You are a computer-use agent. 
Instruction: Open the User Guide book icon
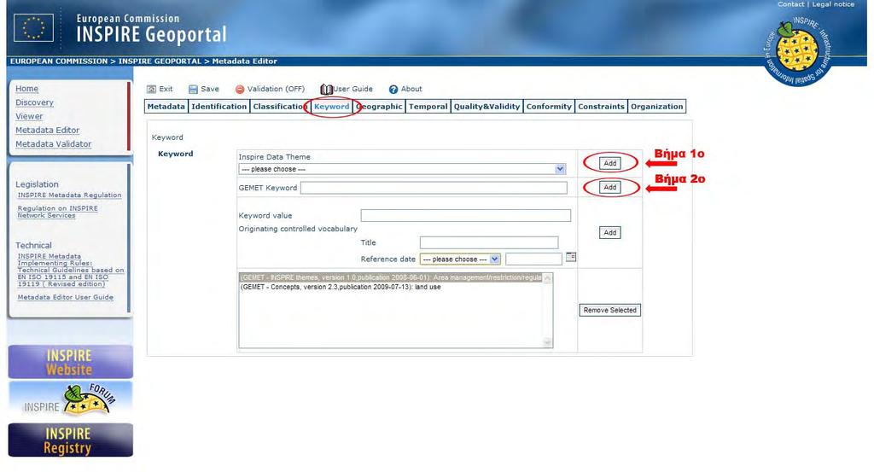coord(326,89)
